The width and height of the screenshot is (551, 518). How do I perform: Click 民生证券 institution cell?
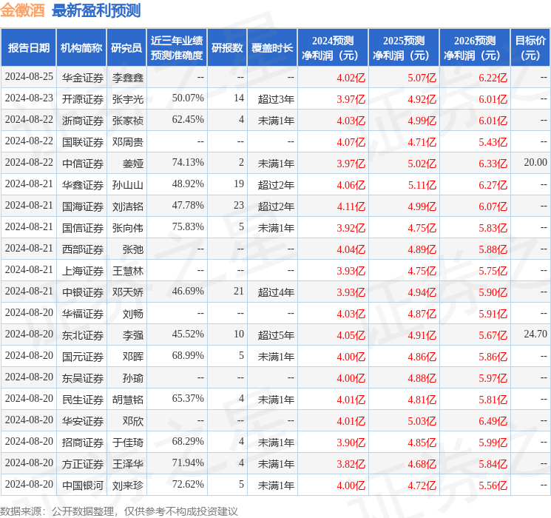coord(83,400)
